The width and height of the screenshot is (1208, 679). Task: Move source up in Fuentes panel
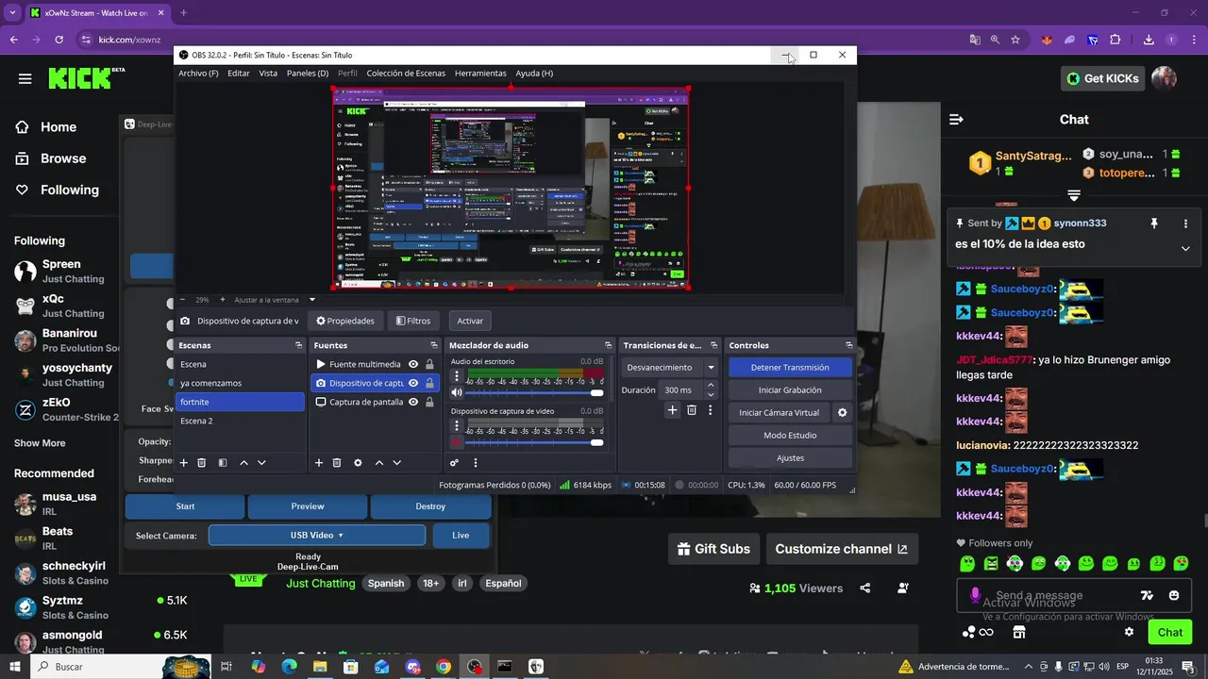pos(379,463)
